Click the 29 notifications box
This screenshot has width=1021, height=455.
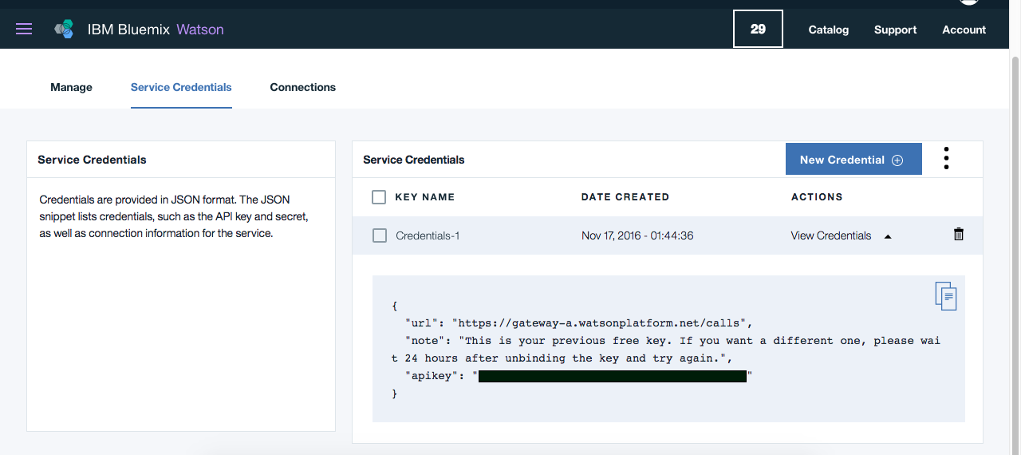point(758,29)
